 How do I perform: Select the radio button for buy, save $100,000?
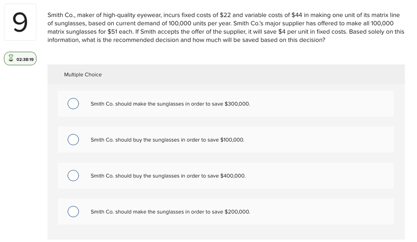[73, 140]
